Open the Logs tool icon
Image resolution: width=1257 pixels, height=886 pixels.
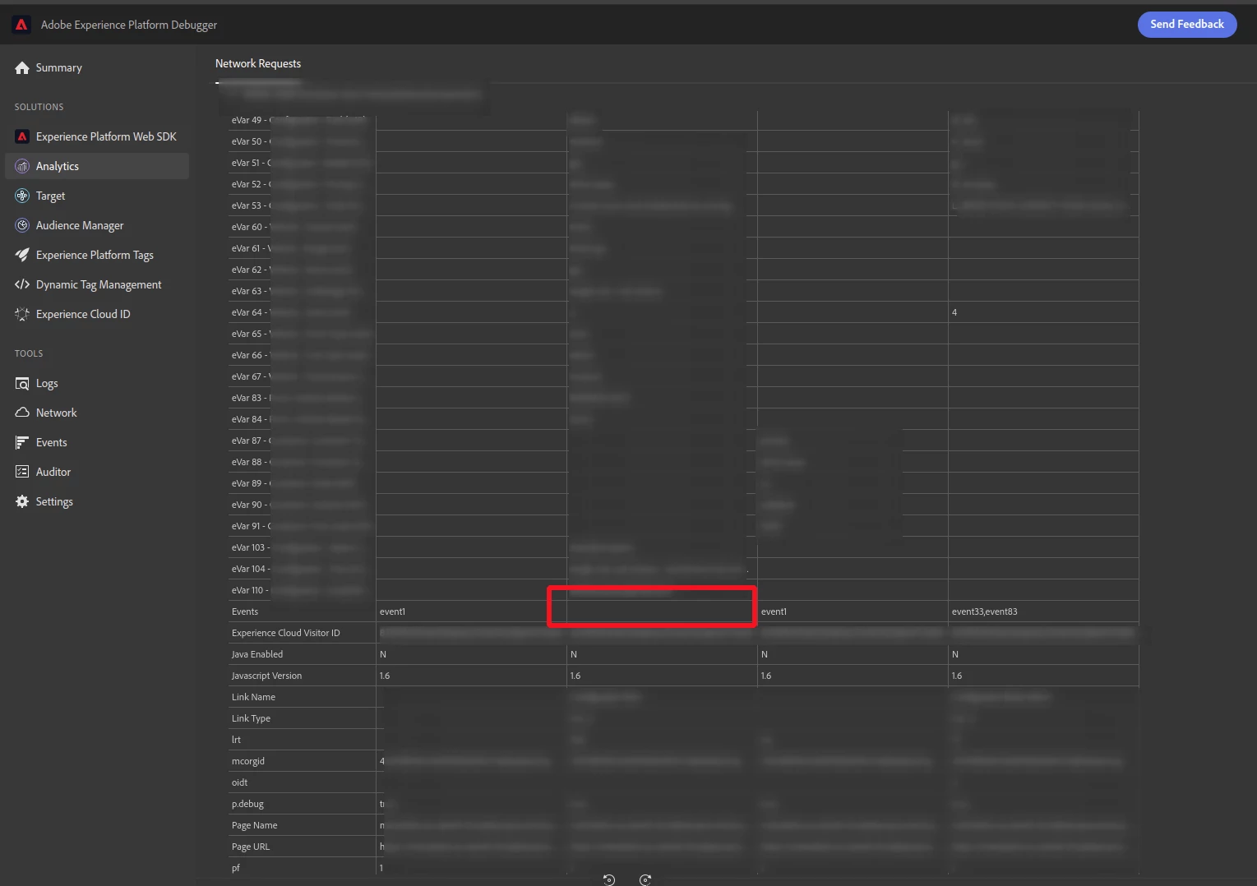click(22, 383)
